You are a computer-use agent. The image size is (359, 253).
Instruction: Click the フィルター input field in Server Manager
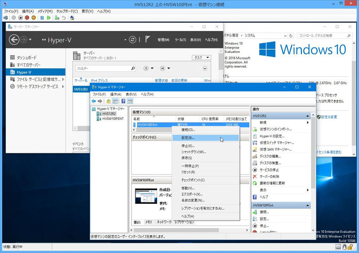103,68
